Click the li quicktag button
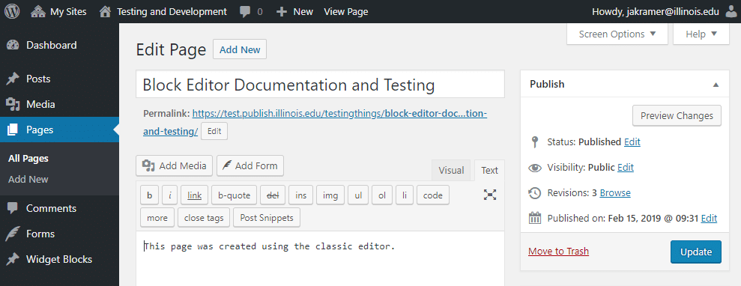Viewport: 741px width, 286px height. tap(405, 195)
